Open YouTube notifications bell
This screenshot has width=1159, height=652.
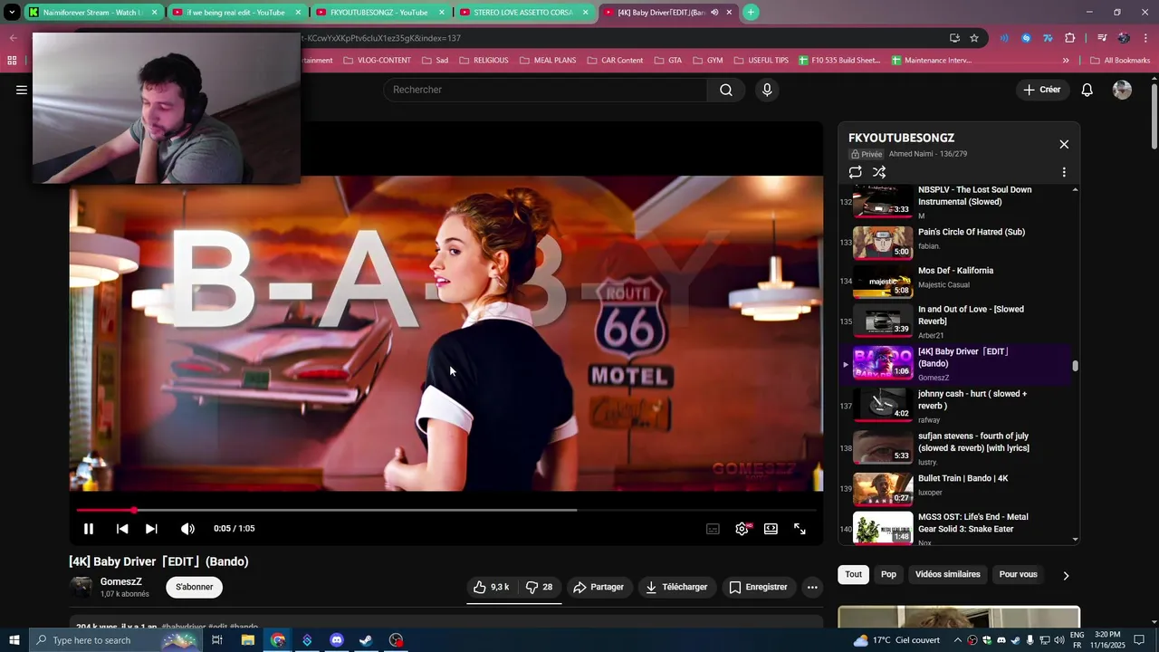[x=1087, y=90]
